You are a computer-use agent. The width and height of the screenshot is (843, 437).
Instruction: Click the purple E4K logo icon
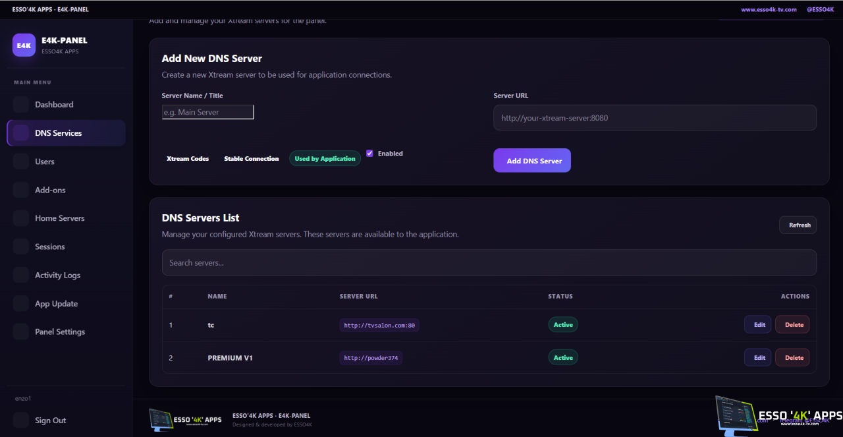[24, 45]
